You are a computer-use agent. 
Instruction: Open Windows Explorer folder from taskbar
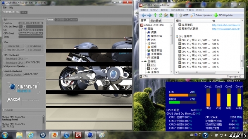tap(19, 135)
